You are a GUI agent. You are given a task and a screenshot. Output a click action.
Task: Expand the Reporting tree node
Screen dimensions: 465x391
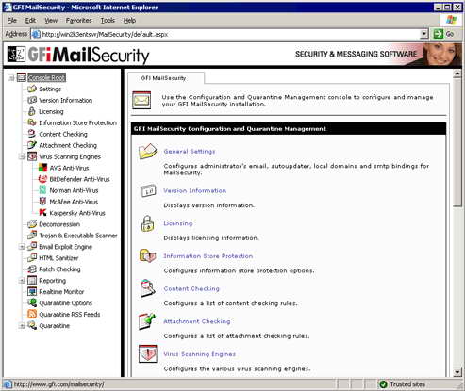click(x=22, y=281)
